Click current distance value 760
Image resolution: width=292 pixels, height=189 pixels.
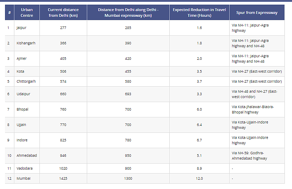click(63, 109)
